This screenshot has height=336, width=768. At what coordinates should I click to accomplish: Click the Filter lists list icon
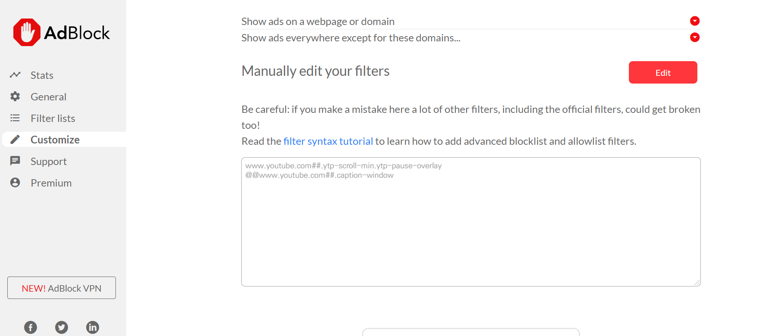(x=15, y=118)
